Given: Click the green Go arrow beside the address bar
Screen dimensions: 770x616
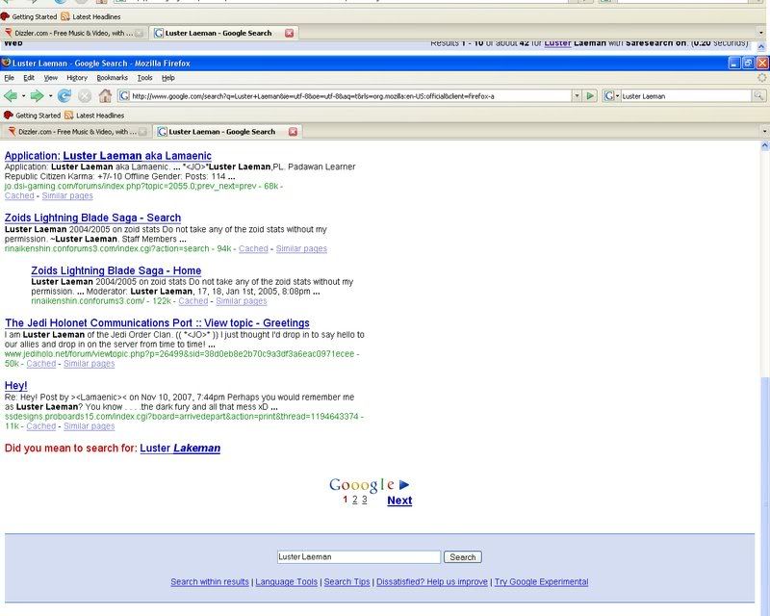Looking at the screenshot, I should tap(590, 96).
